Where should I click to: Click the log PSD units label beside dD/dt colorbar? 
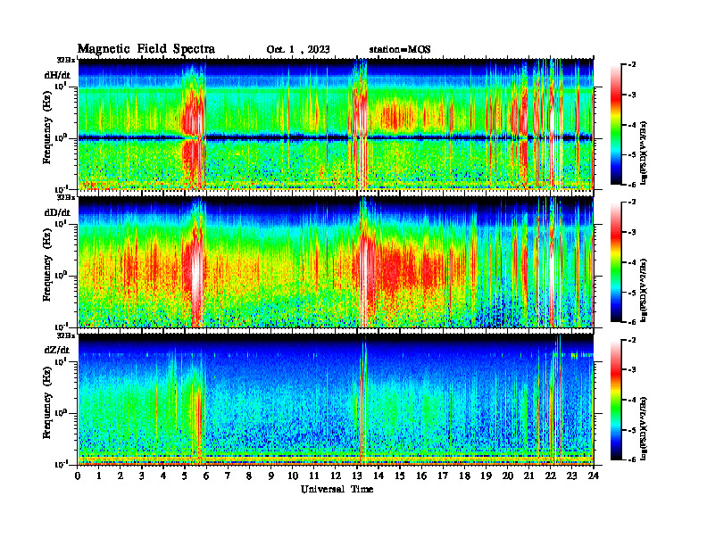pyautogui.click(x=644, y=291)
